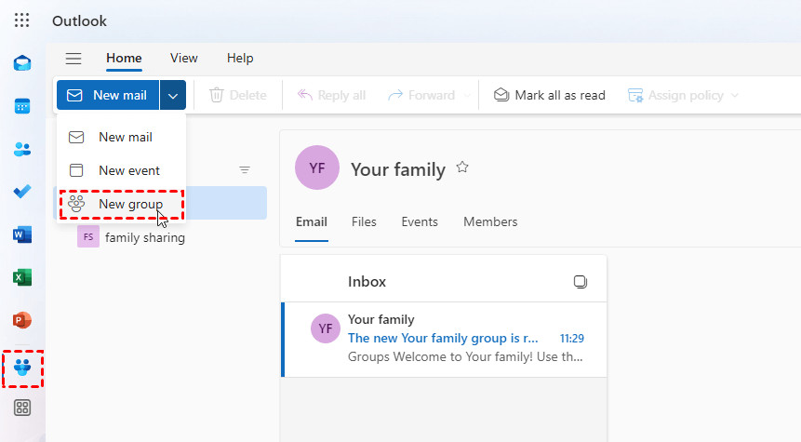Toggle the hamburger navigation pane
This screenshot has width=801, height=442.
coord(73,59)
